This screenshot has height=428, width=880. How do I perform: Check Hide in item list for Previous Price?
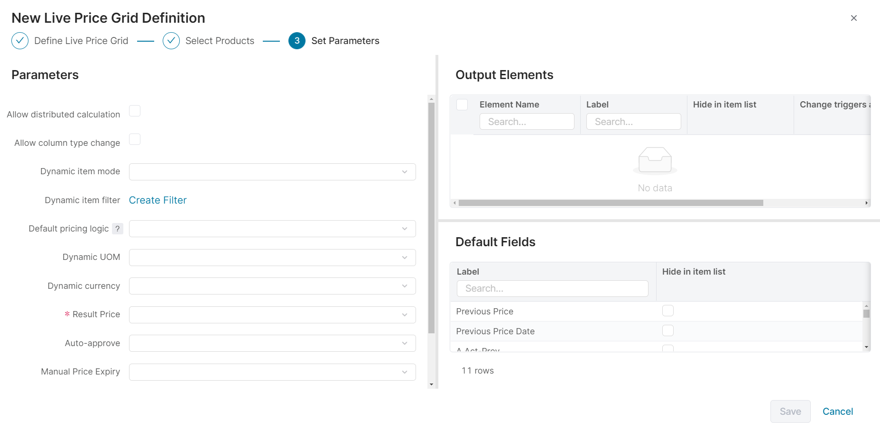tap(667, 311)
